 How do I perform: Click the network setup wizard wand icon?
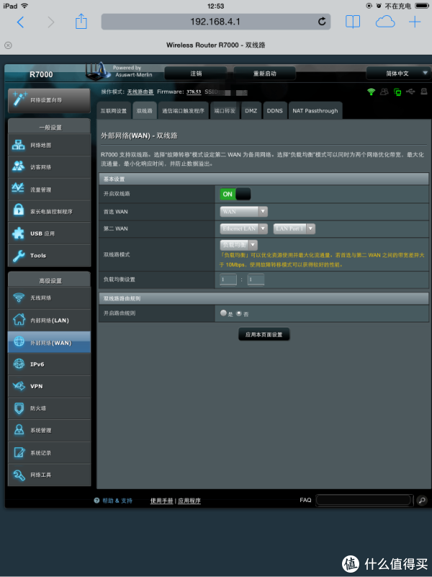19,99
